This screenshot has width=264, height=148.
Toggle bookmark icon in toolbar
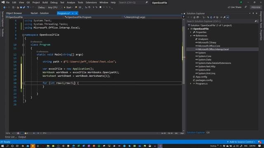tap(100, 7)
